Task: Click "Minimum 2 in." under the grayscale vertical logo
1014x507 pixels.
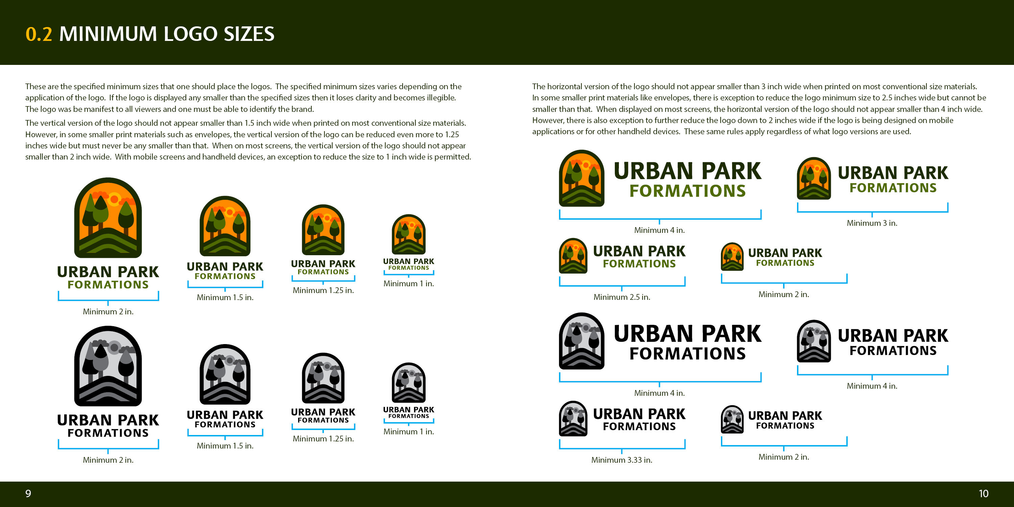Action: point(108,460)
